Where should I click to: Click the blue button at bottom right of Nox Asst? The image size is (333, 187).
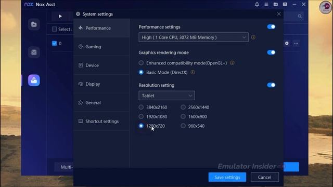click(291, 167)
